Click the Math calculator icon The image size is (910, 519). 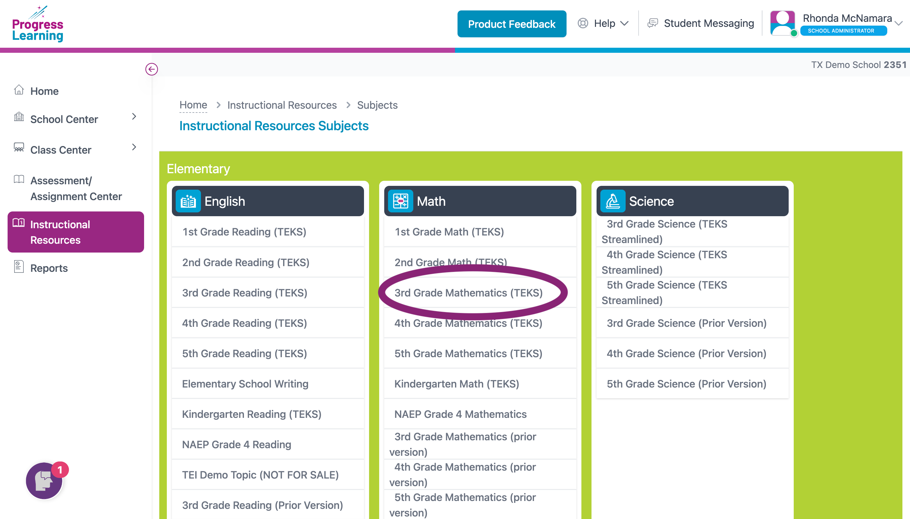point(400,201)
